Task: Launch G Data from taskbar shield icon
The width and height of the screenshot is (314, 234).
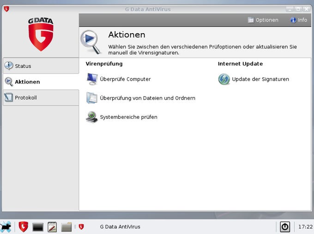Action: pyautogui.click(x=23, y=227)
